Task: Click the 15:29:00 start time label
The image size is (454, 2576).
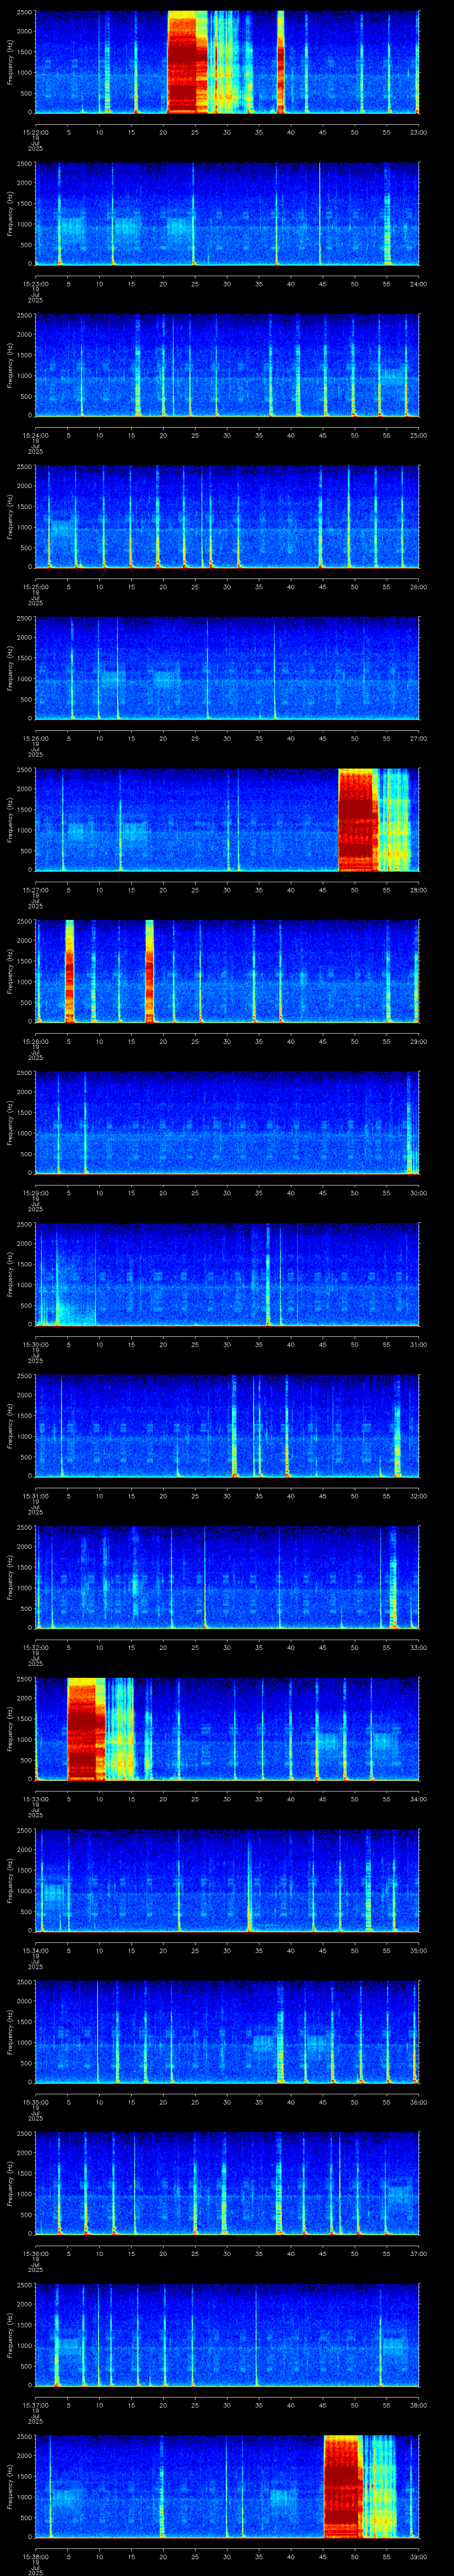Action: coord(35,1192)
